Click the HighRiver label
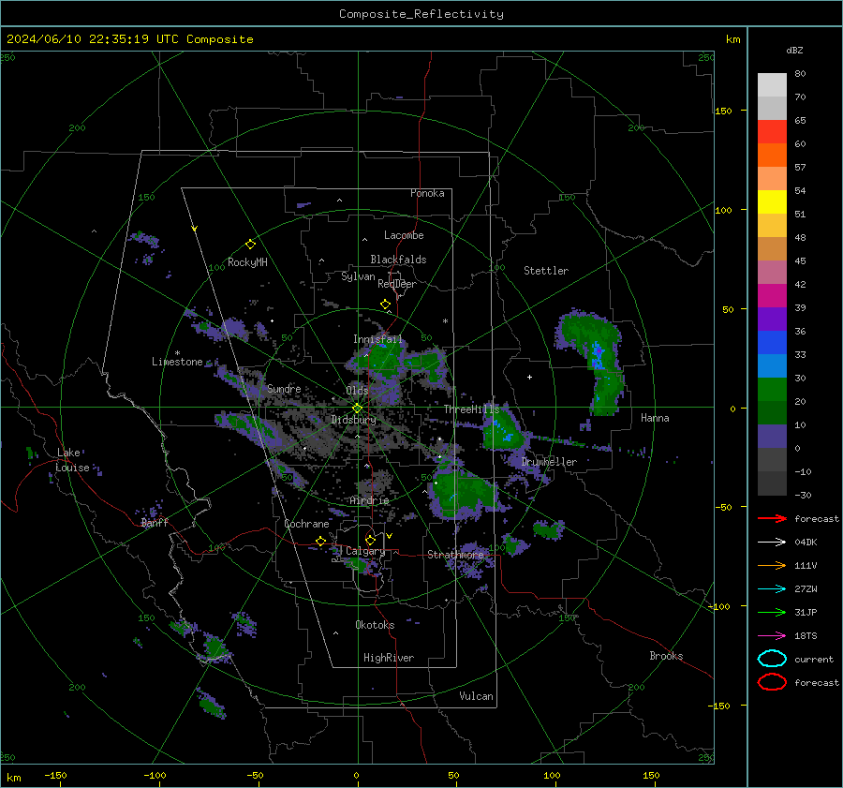Screen dimensions: 843x788 coord(389,658)
